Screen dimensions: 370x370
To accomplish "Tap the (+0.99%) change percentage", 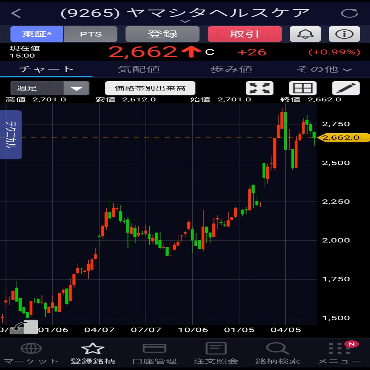I will [334, 52].
